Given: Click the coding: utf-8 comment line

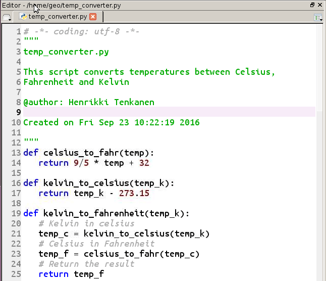Looking at the screenshot, I should click(x=81, y=32).
